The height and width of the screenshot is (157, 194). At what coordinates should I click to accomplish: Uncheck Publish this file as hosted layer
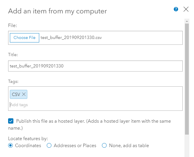click(11, 121)
